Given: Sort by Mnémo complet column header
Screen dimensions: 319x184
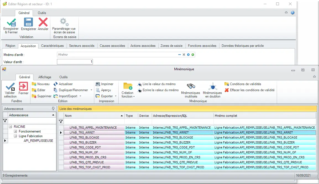Looking at the screenshot, I should (x=265, y=116).
